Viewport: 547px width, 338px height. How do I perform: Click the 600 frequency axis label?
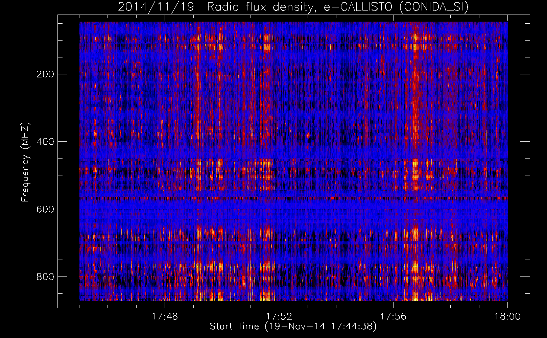point(45,209)
